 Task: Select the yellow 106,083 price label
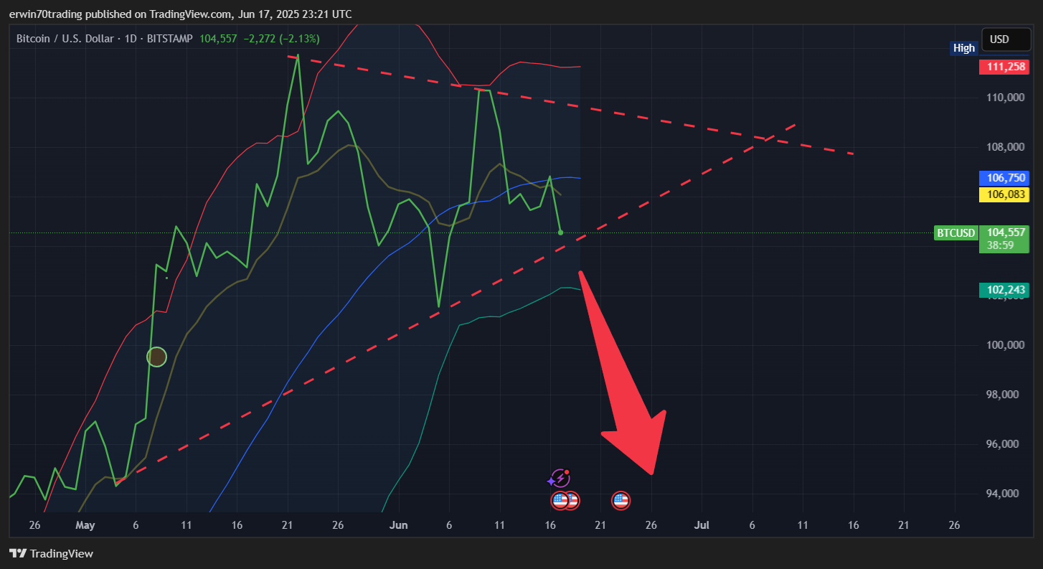point(1004,194)
